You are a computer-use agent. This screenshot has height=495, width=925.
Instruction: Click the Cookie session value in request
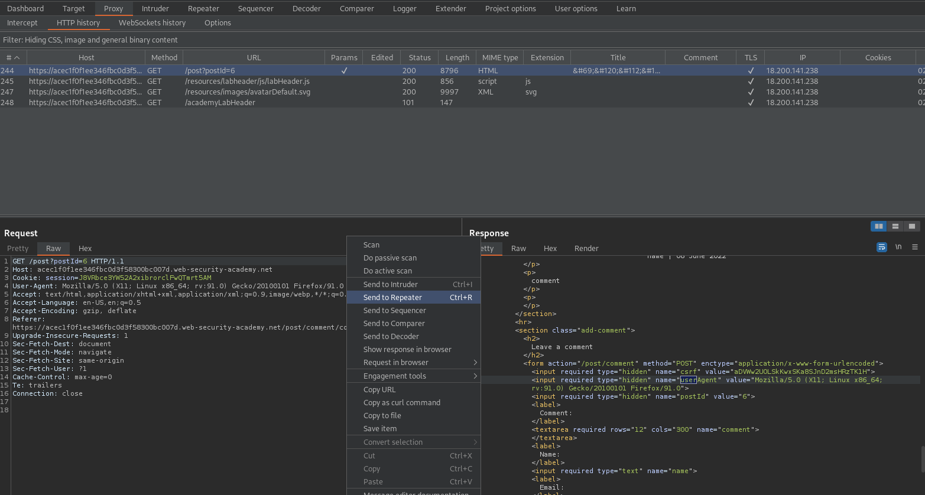click(145, 278)
